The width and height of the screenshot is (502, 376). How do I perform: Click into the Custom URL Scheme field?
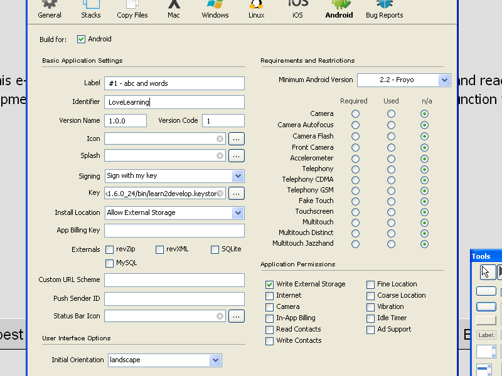tap(174, 280)
